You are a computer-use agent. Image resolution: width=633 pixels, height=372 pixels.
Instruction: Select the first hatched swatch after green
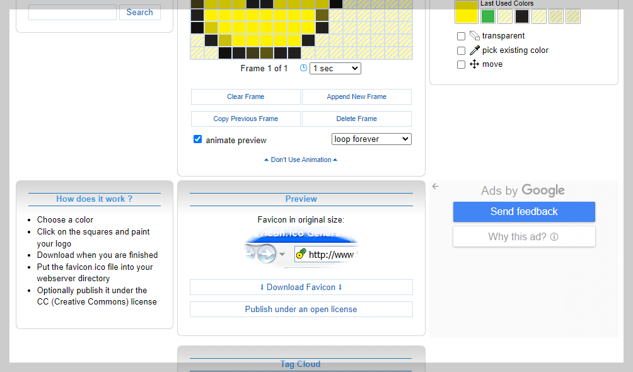(x=505, y=16)
